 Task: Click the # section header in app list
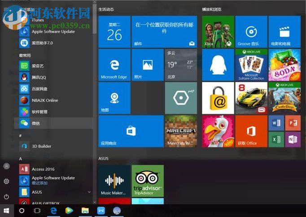[20, 135]
